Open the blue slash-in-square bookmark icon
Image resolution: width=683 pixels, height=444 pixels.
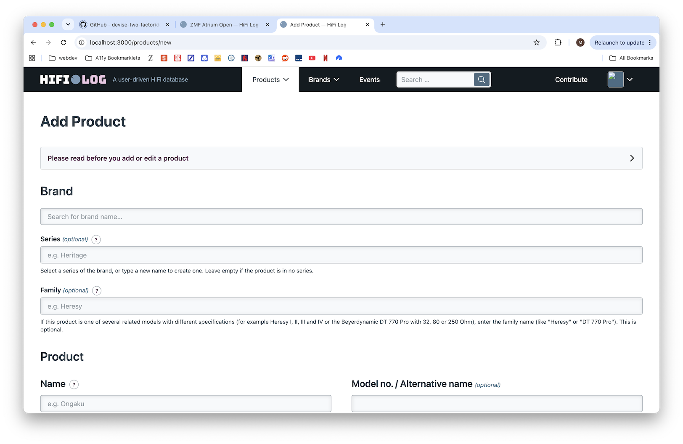click(x=191, y=58)
